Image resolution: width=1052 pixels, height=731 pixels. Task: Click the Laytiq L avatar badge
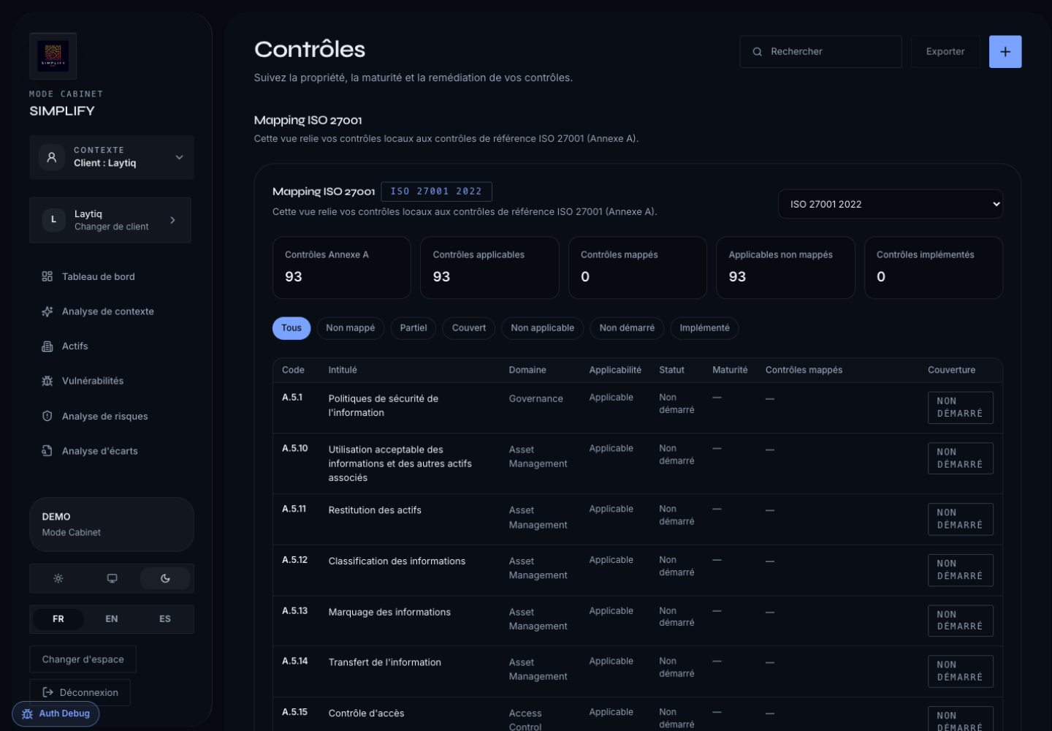[x=53, y=220]
